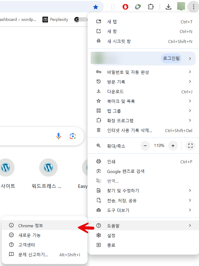Image resolution: width=199 pixels, height=266 pixels.
Task: Click the 북마크 star outline icon
Action: click(99, 101)
